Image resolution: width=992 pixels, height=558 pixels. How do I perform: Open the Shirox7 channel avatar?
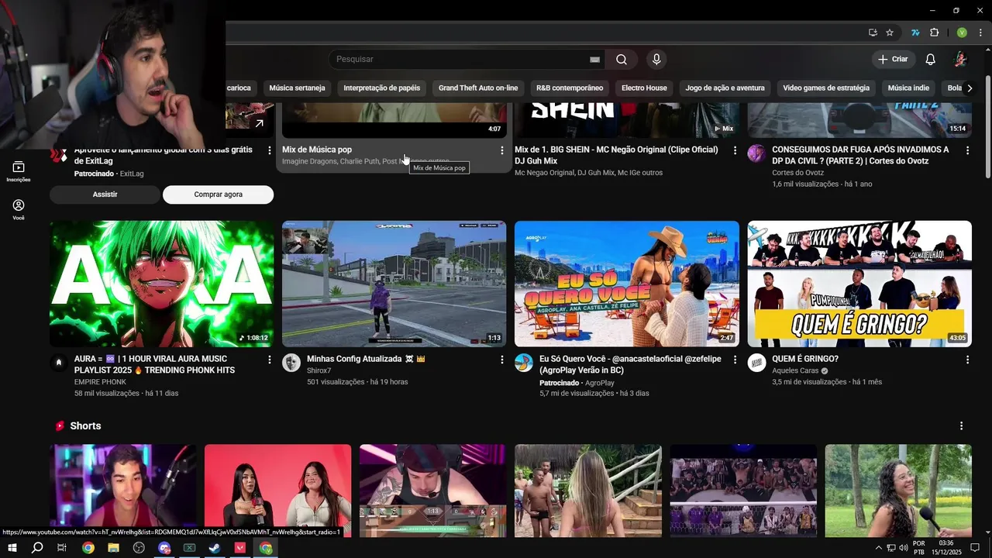pyautogui.click(x=291, y=363)
